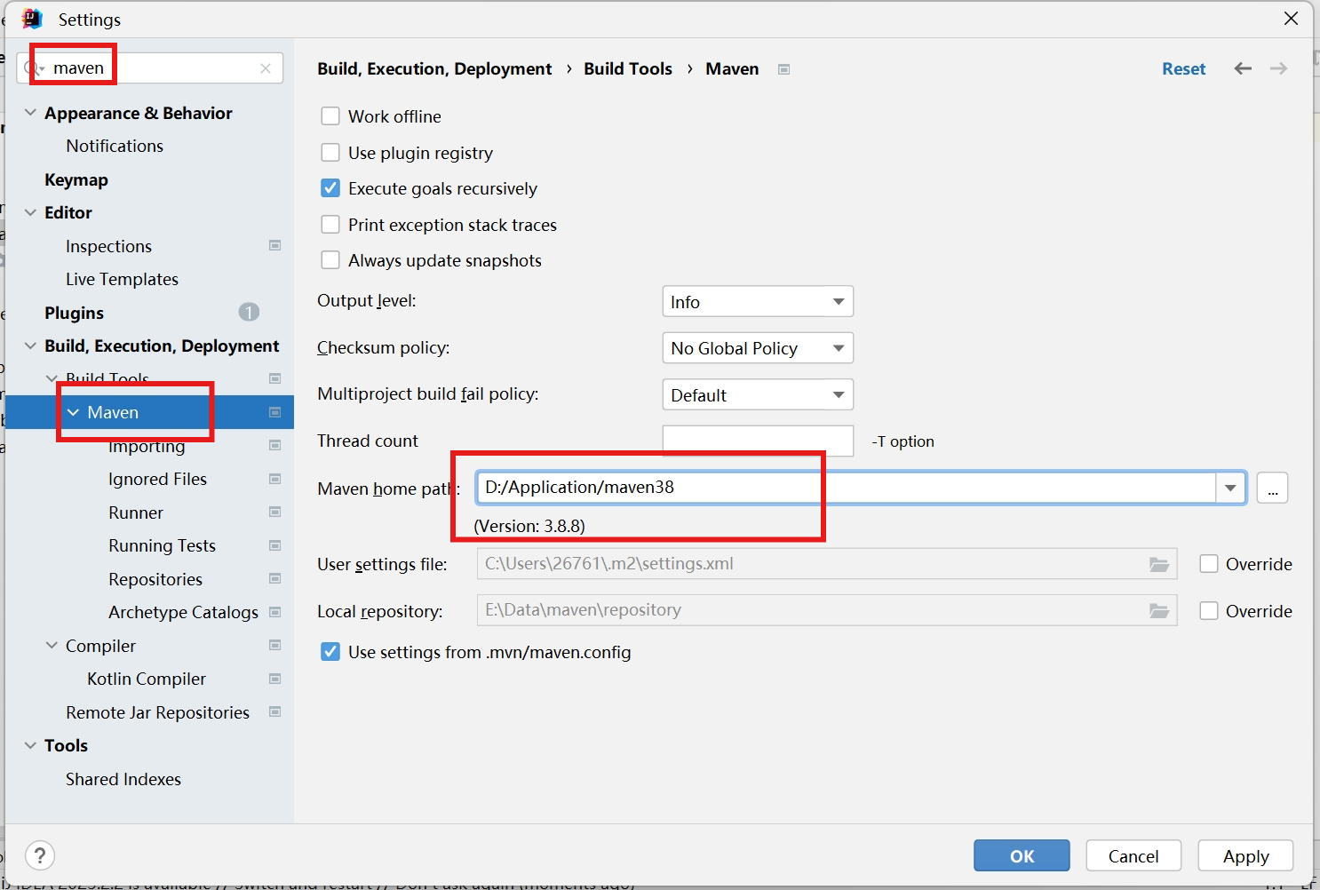Open search history magnifier icon
This screenshot has width=1320, height=890.
click(x=33, y=68)
